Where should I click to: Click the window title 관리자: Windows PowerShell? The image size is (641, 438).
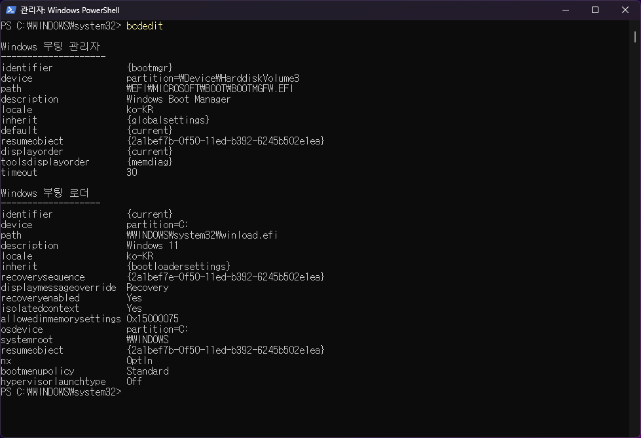(70, 10)
